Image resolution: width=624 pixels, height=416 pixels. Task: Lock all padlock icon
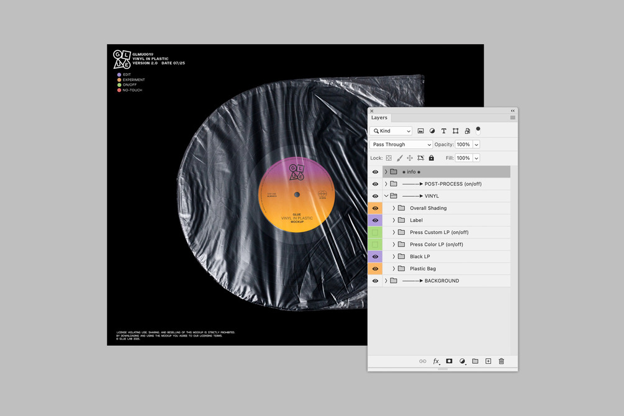tap(432, 158)
